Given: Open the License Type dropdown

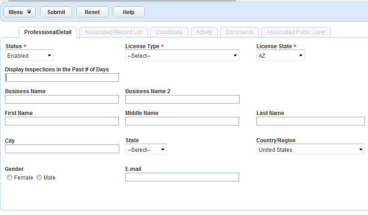Looking at the screenshot, I should (182, 55).
